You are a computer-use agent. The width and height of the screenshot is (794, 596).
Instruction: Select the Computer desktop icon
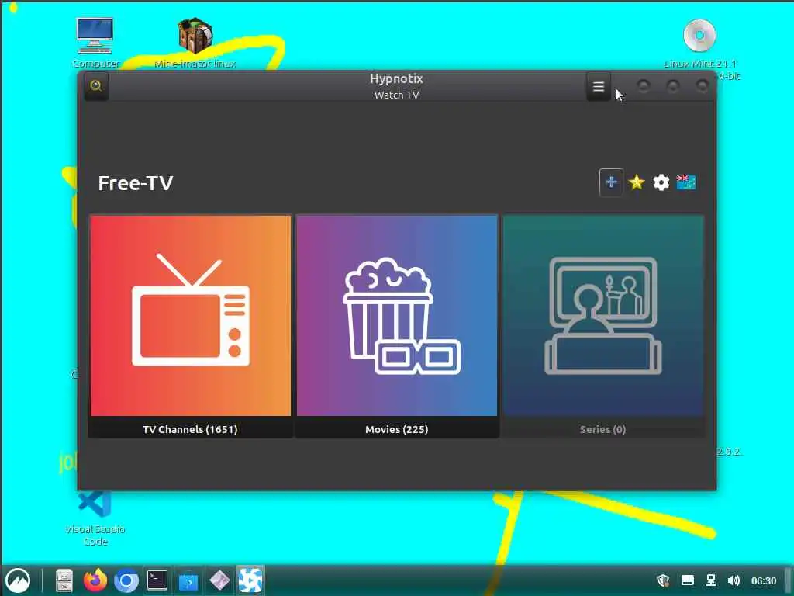pyautogui.click(x=95, y=43)
